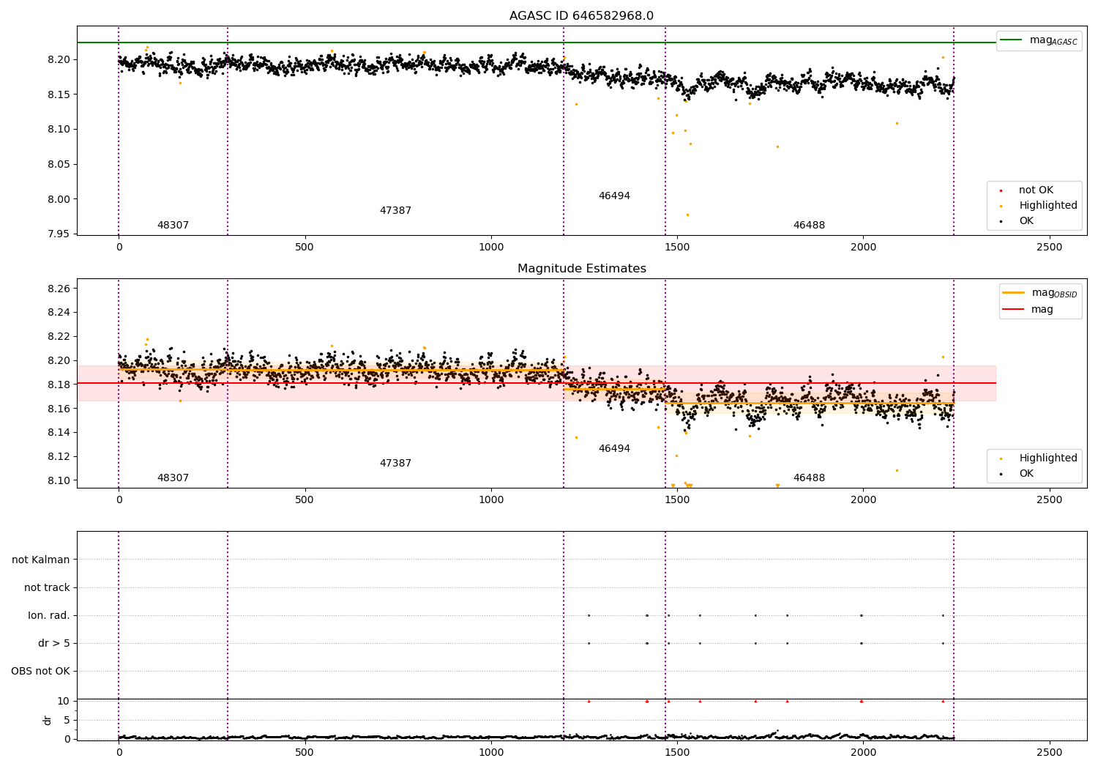Click x-axis tick 1000 in middle plot
1098x769 pixels.
point(491,500)
